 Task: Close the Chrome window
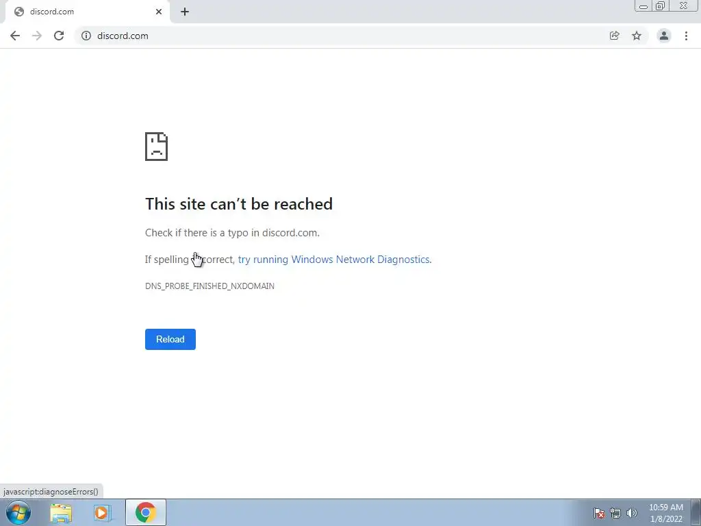[x=684, y=5]
